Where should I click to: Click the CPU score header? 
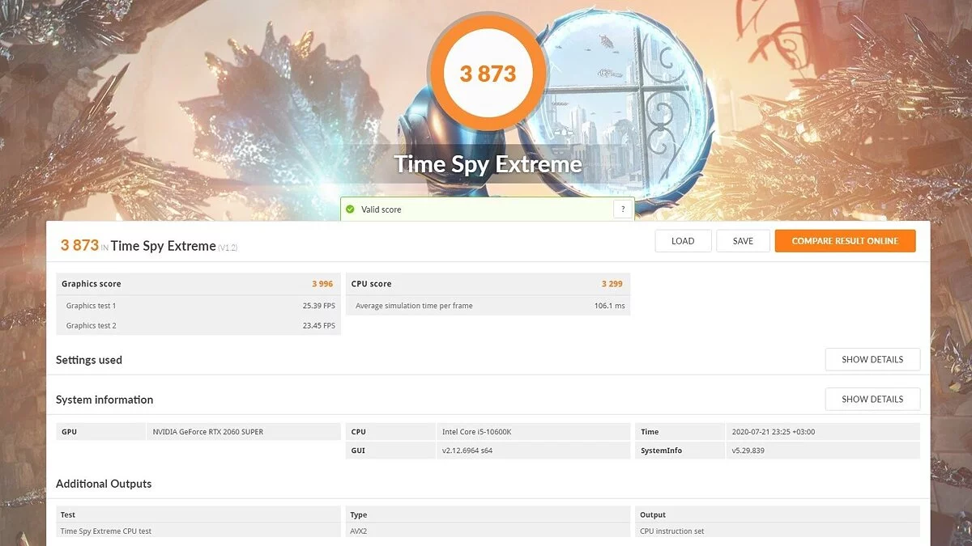(x=488, y=284)
